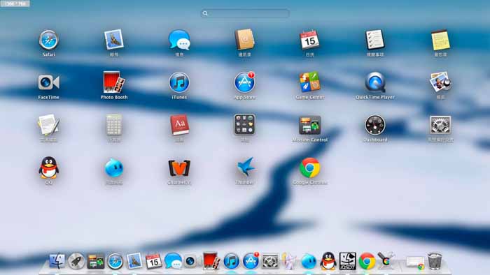Viewport: 490px width, 275px height.
Task: Launch the Reminders checklist app in Launchpad
Action: point(375,40)
